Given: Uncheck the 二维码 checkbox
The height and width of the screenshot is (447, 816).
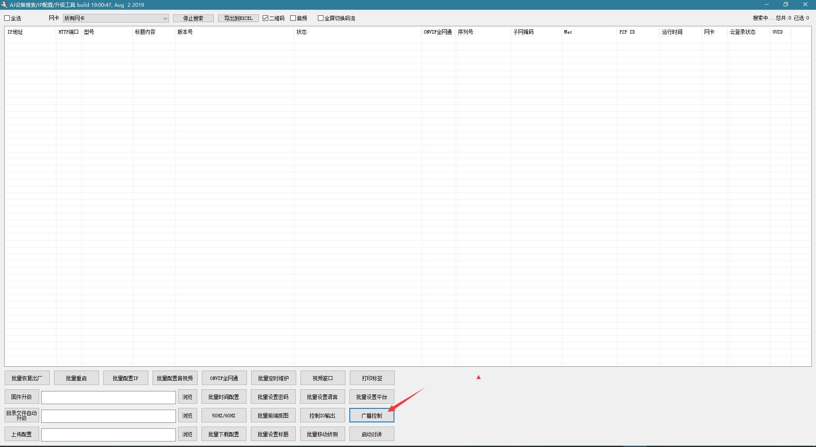Looking at the screenshot, I should [266, 18].
